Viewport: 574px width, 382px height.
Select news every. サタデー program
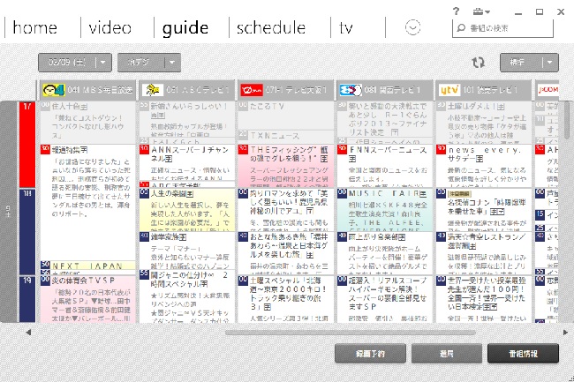pos(483,166)
